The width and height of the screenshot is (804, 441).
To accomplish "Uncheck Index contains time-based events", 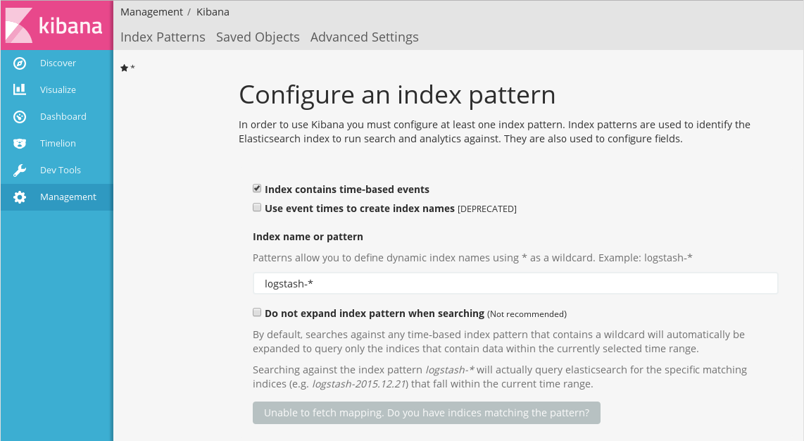I will 257,188.
